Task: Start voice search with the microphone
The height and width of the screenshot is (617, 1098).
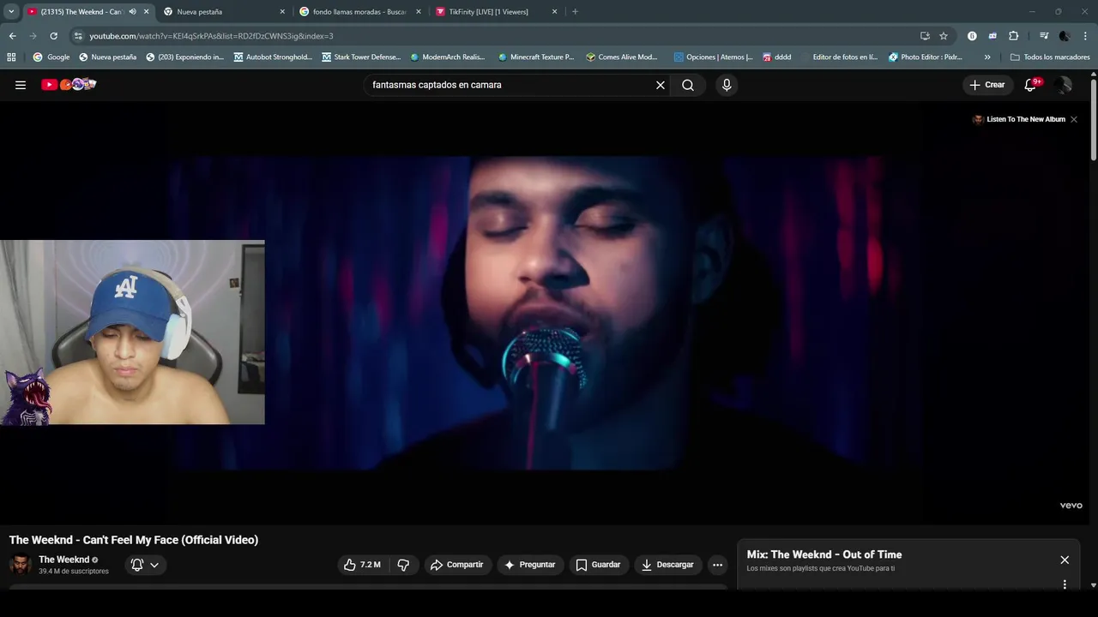Action: [x=727, y=85]
